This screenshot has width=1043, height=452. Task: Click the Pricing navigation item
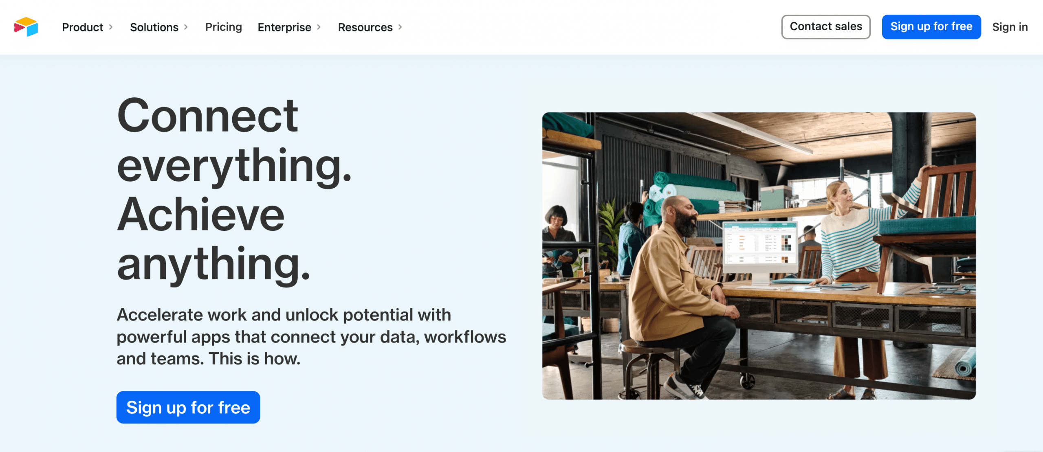click(x=224, y=26)
